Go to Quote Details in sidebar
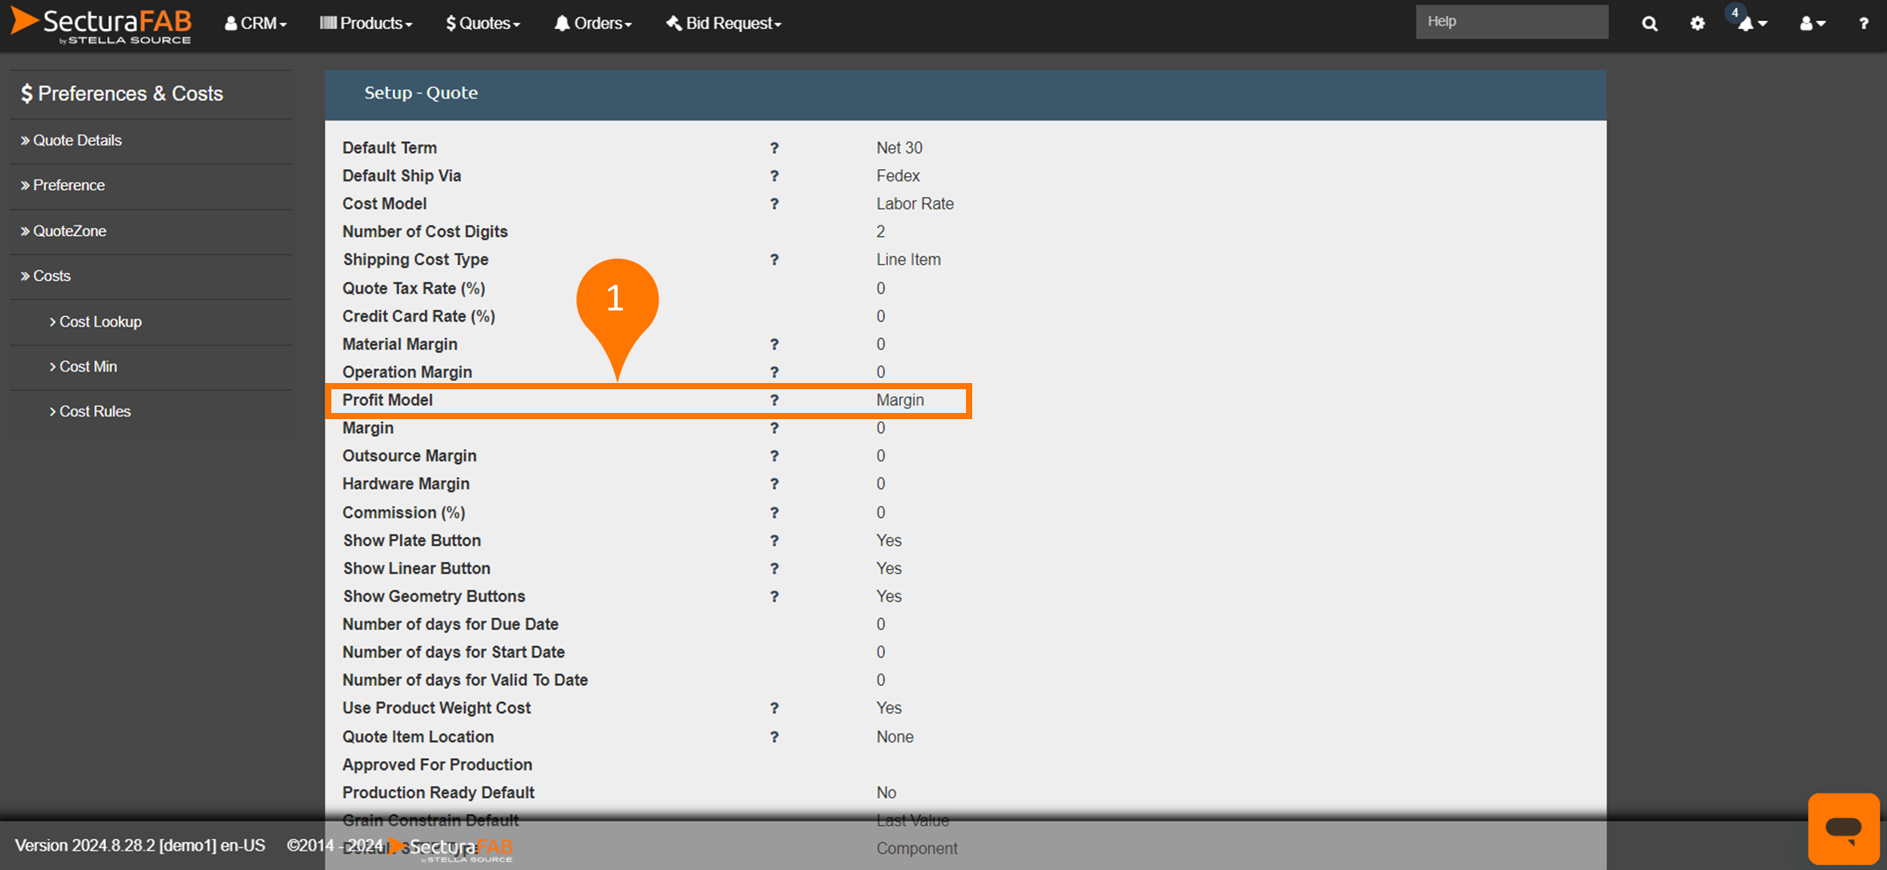 pos(77,141)
